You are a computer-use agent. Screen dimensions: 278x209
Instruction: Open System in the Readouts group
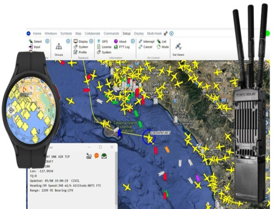pyautogui.click(x=81, y=47)
